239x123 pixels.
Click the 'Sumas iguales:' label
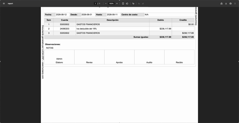coord(141,37)
